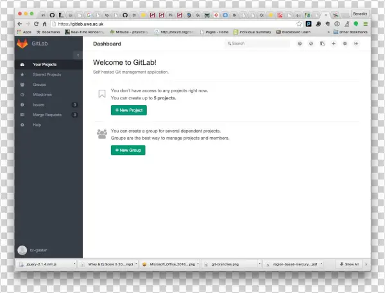
Task: Open the region-based-mercury pdf download
Action: [292, 264]
